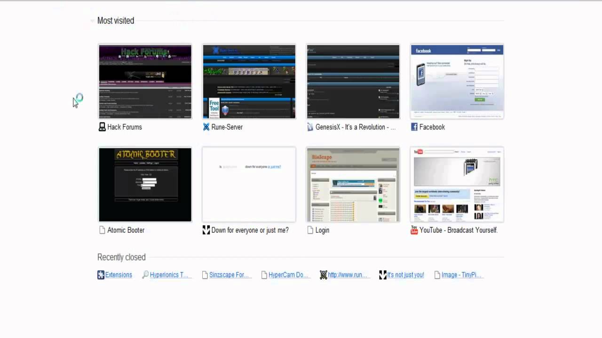Open the Login page thumbnail
The image size is (602, 338).
click(x=353, y=184)
